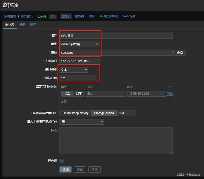The image size is (204, 179).
Task: Choose the Storage period option
Action: point(104,113)
